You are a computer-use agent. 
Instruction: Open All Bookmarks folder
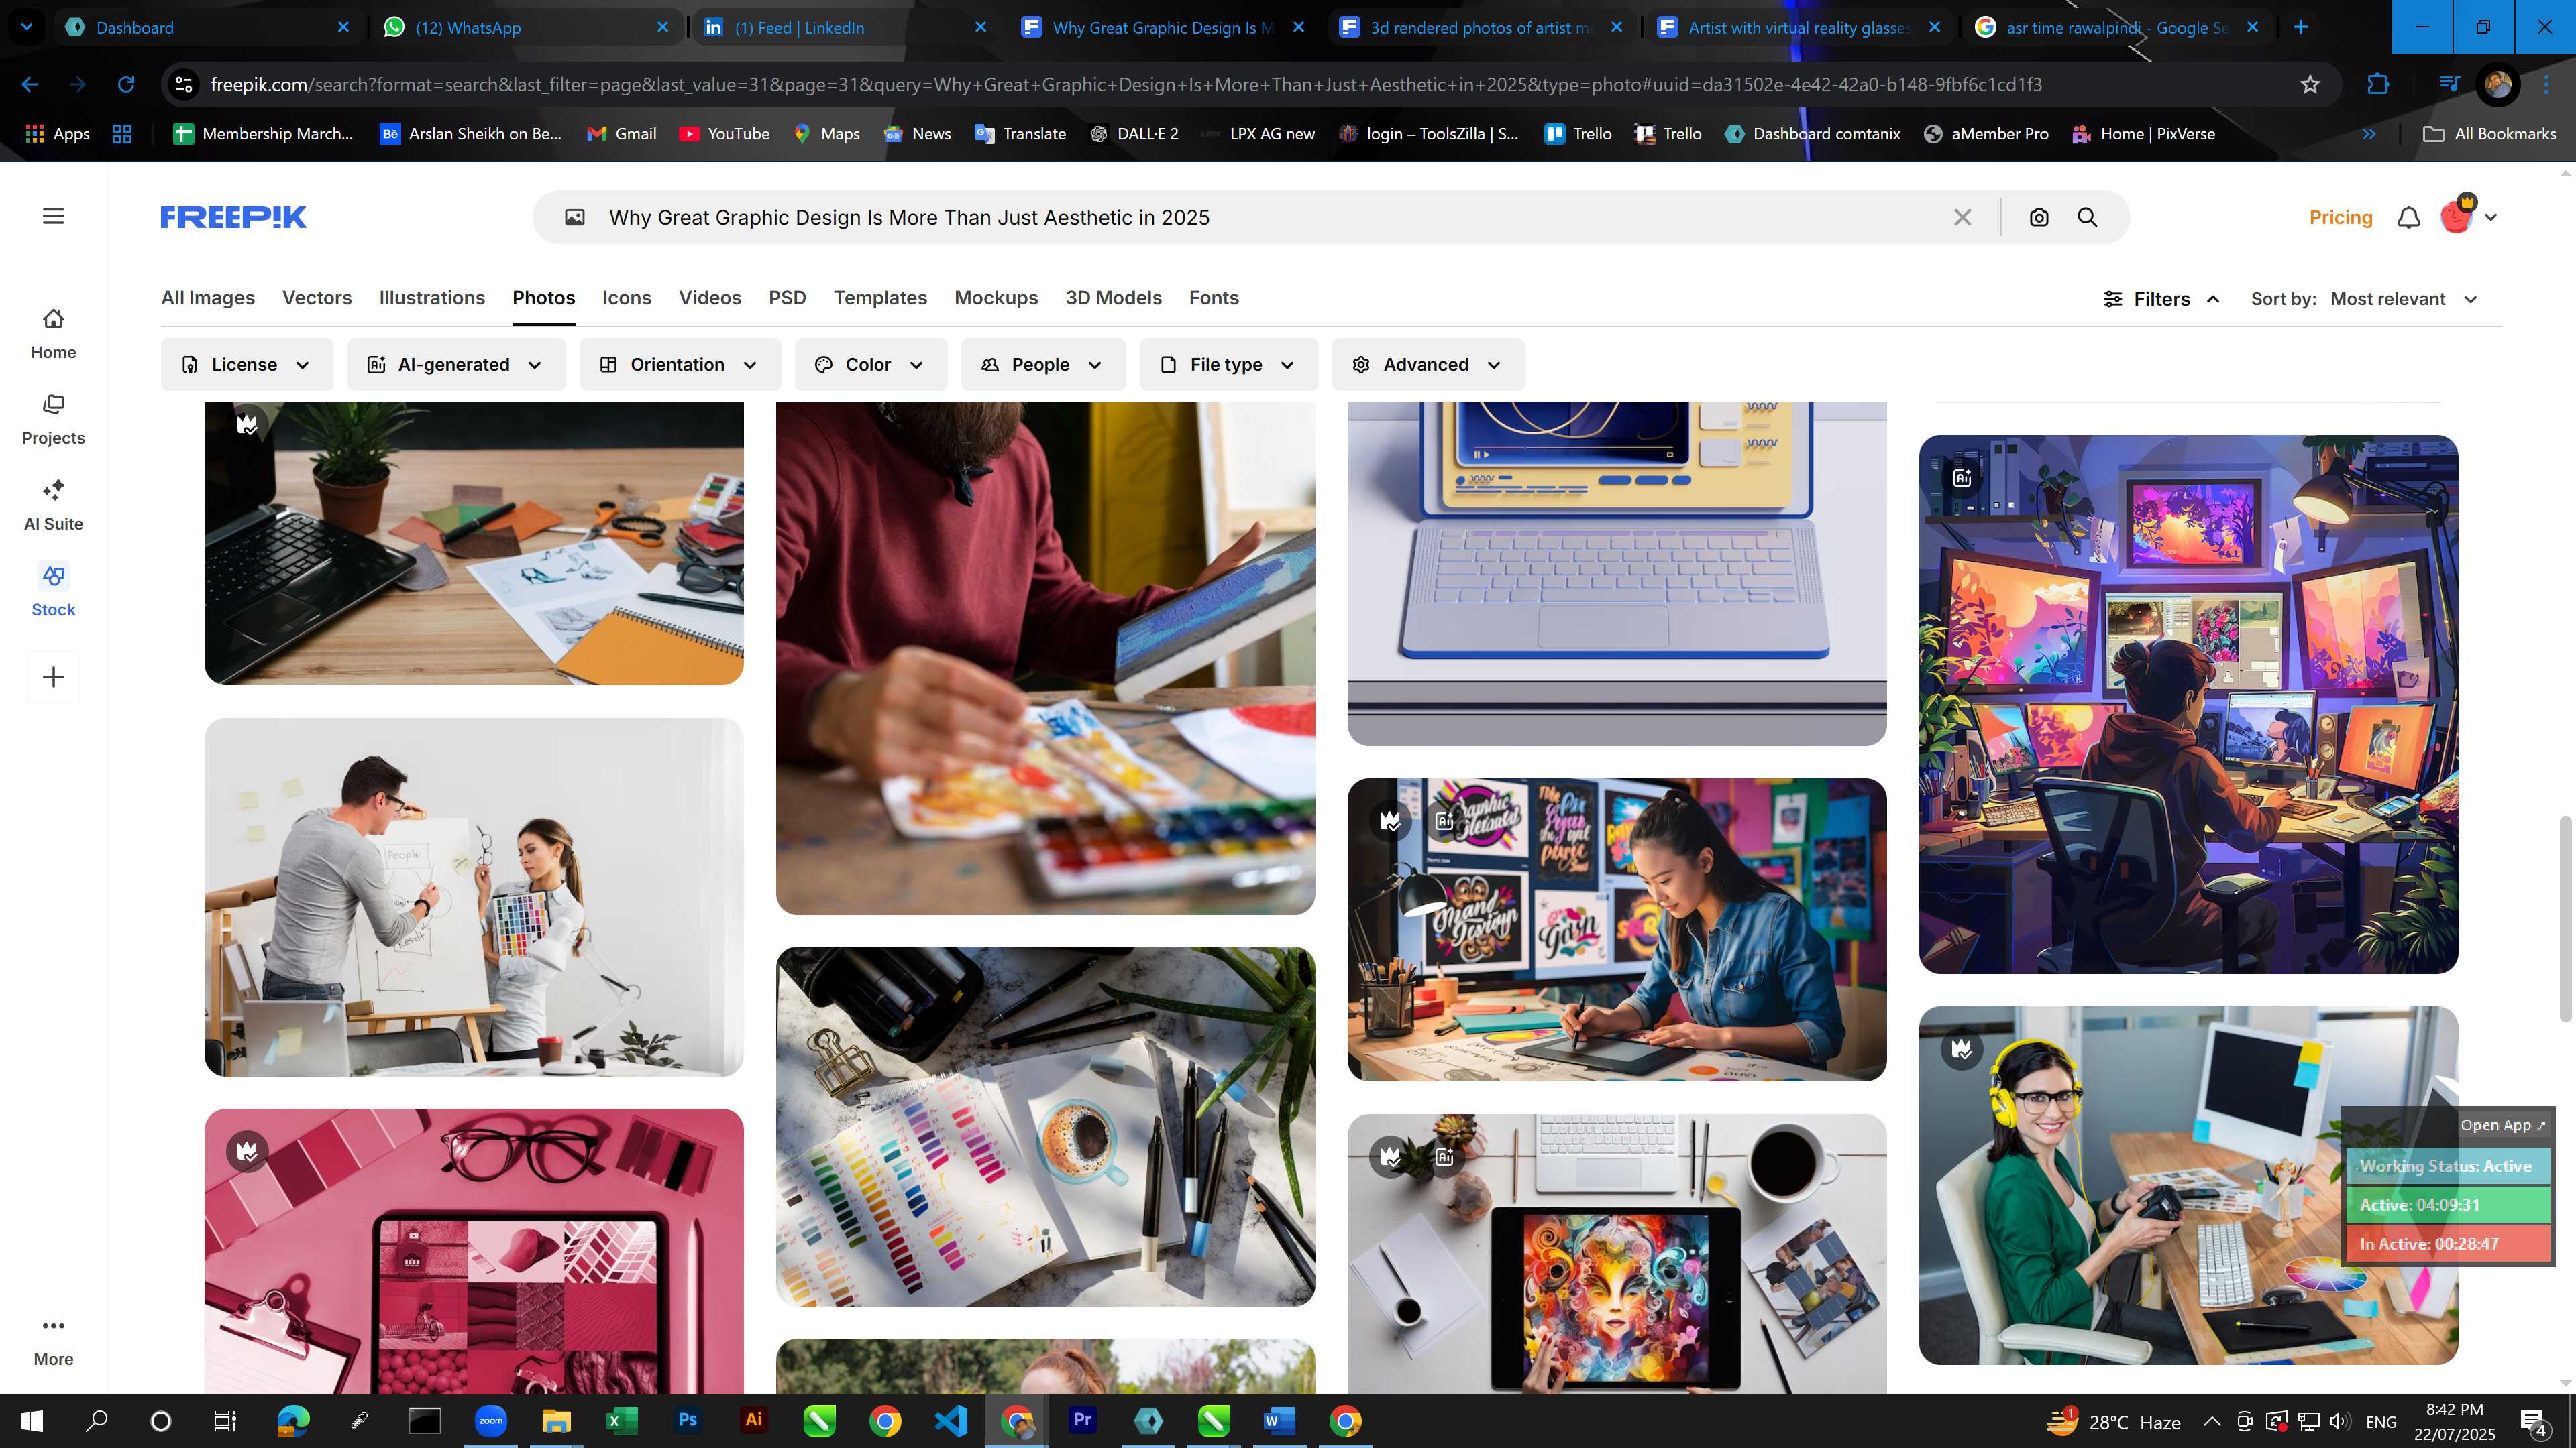(x=2489, y=134)
